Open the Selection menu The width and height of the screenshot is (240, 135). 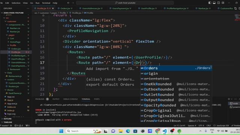point(16,3)
